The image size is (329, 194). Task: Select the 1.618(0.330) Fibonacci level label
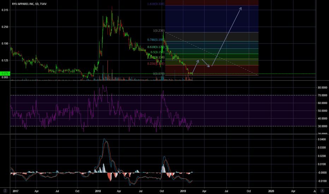(x=156, y=4)
